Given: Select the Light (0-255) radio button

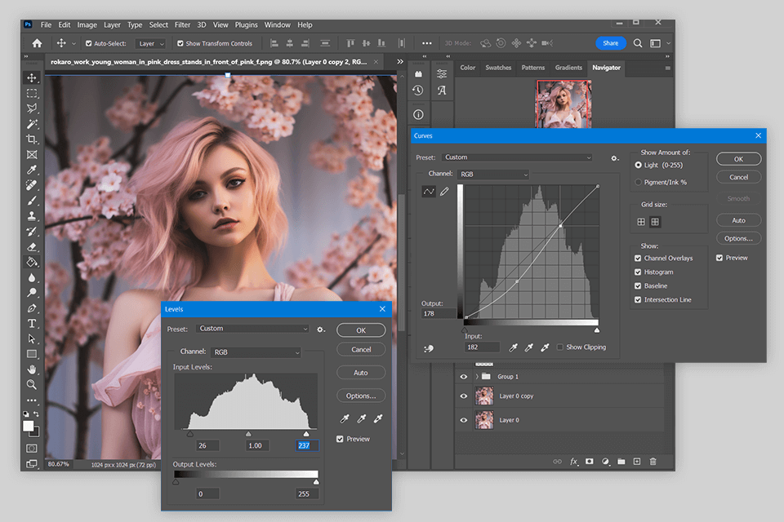Looking at the screenshot, I should tap(638, 165).
